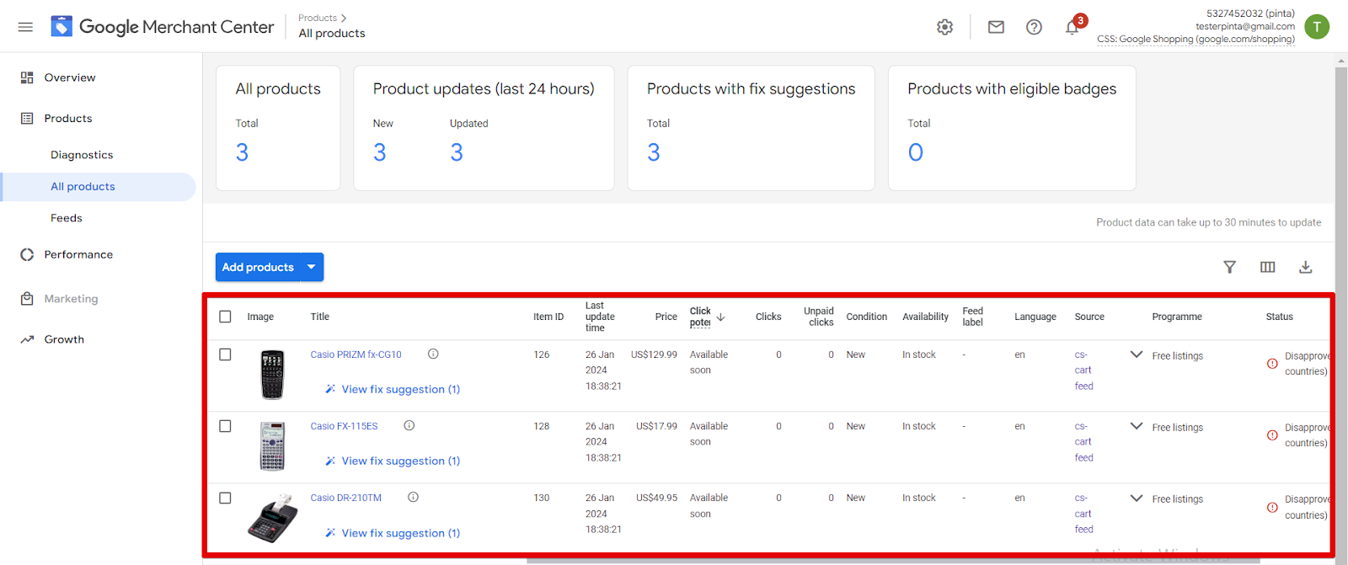Check the Casio FX-115ES row checkbox
Image resolution: width=1348 pixels, height=565 pixels.
coord(225,426)
